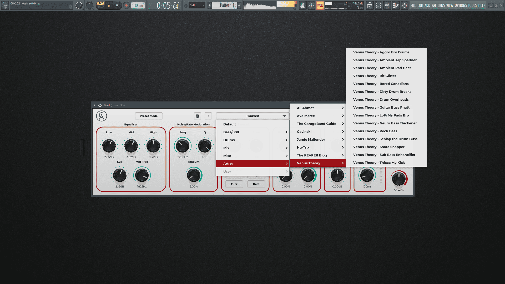
Task: Expand the Bass/808 preset submenu
Action: click(253, 132)
